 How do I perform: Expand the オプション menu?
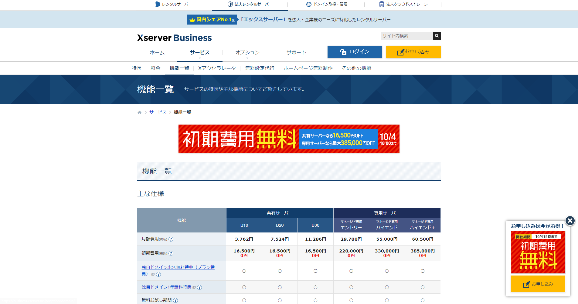tap(247, 52)
